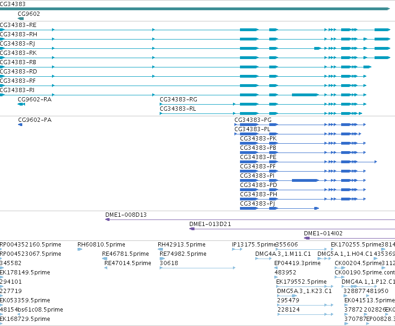Open transcript CG34383-RE label
Screen dimensions: 395x326
pos(18,25)
